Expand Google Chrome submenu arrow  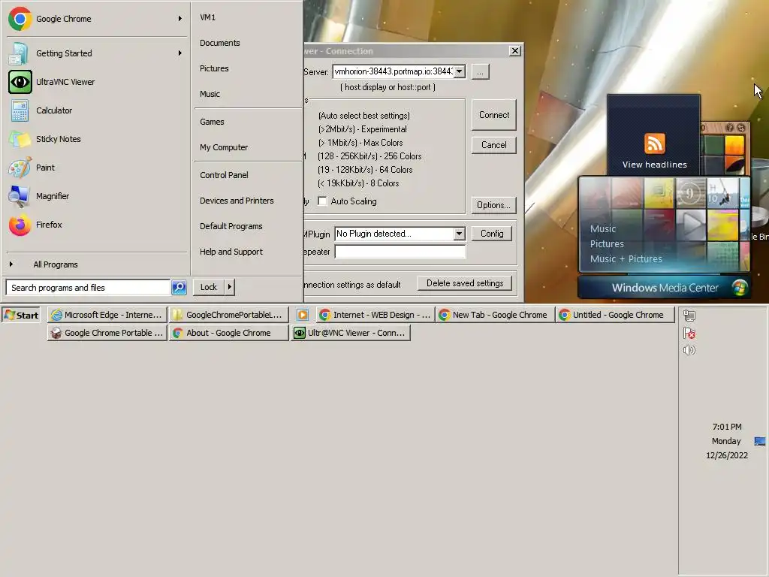180,19
